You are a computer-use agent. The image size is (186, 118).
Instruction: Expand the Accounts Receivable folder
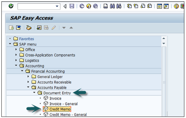click(x=29, y=82)
